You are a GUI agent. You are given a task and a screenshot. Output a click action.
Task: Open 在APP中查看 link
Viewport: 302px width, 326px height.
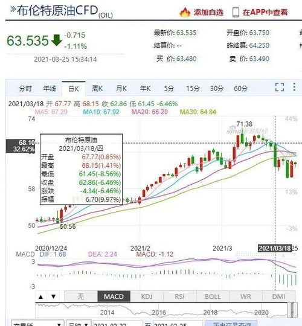(265, 12)
